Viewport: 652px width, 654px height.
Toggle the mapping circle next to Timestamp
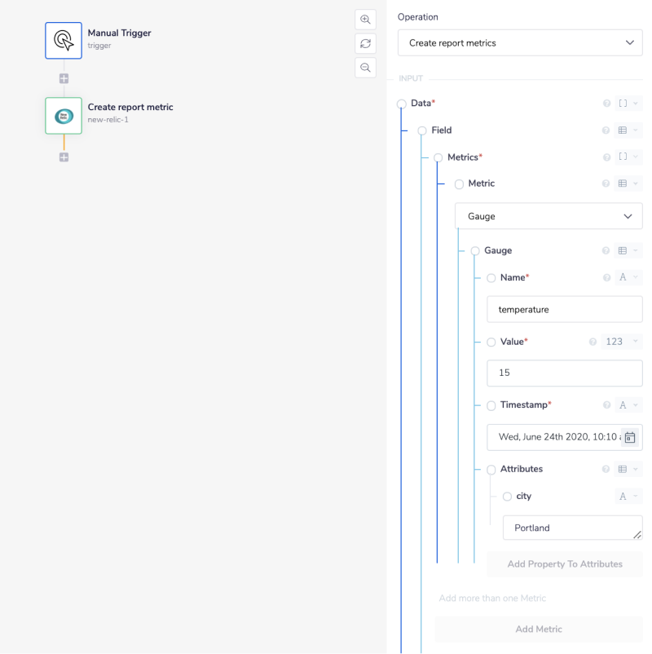coord(491,404)
